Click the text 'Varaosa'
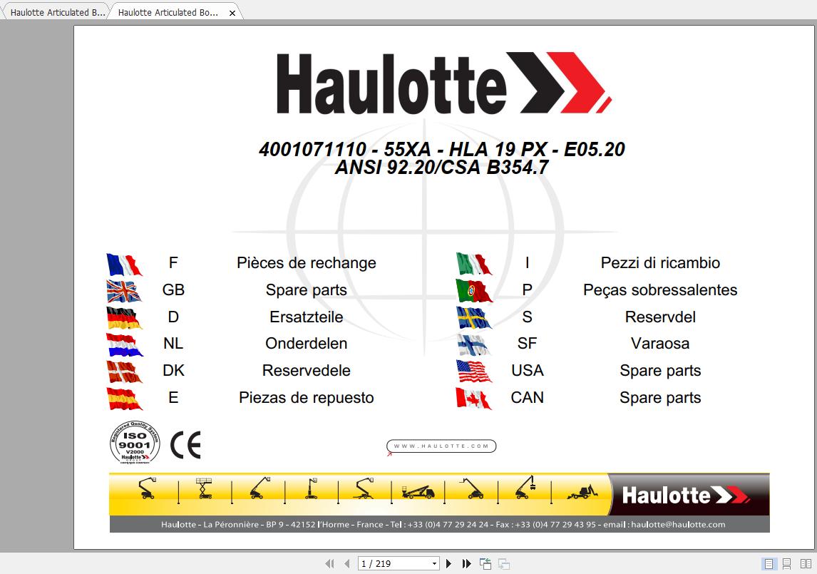 click(660, 344)
